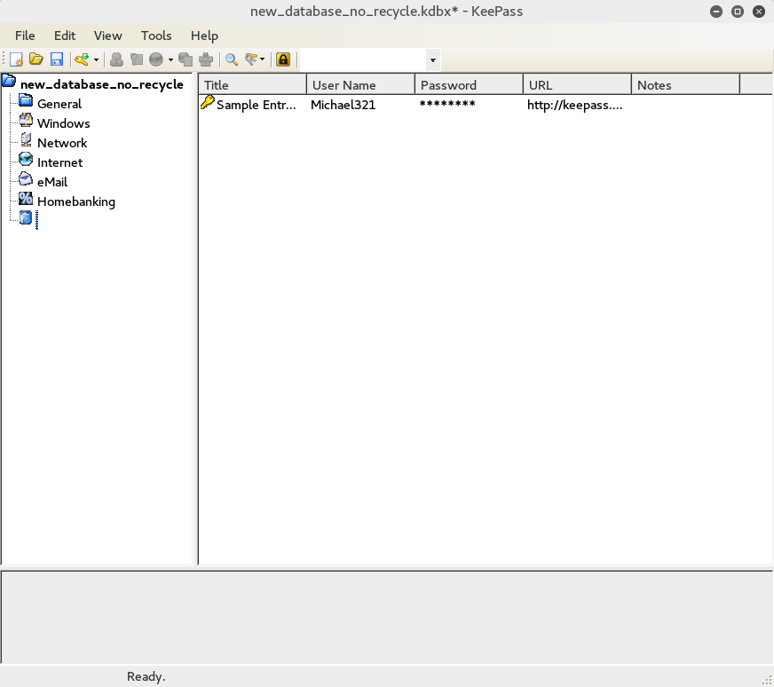The width and height of the screenshot is (774, 687).
Task: Save the database with the floppy icon
Action: pos(56,59)
